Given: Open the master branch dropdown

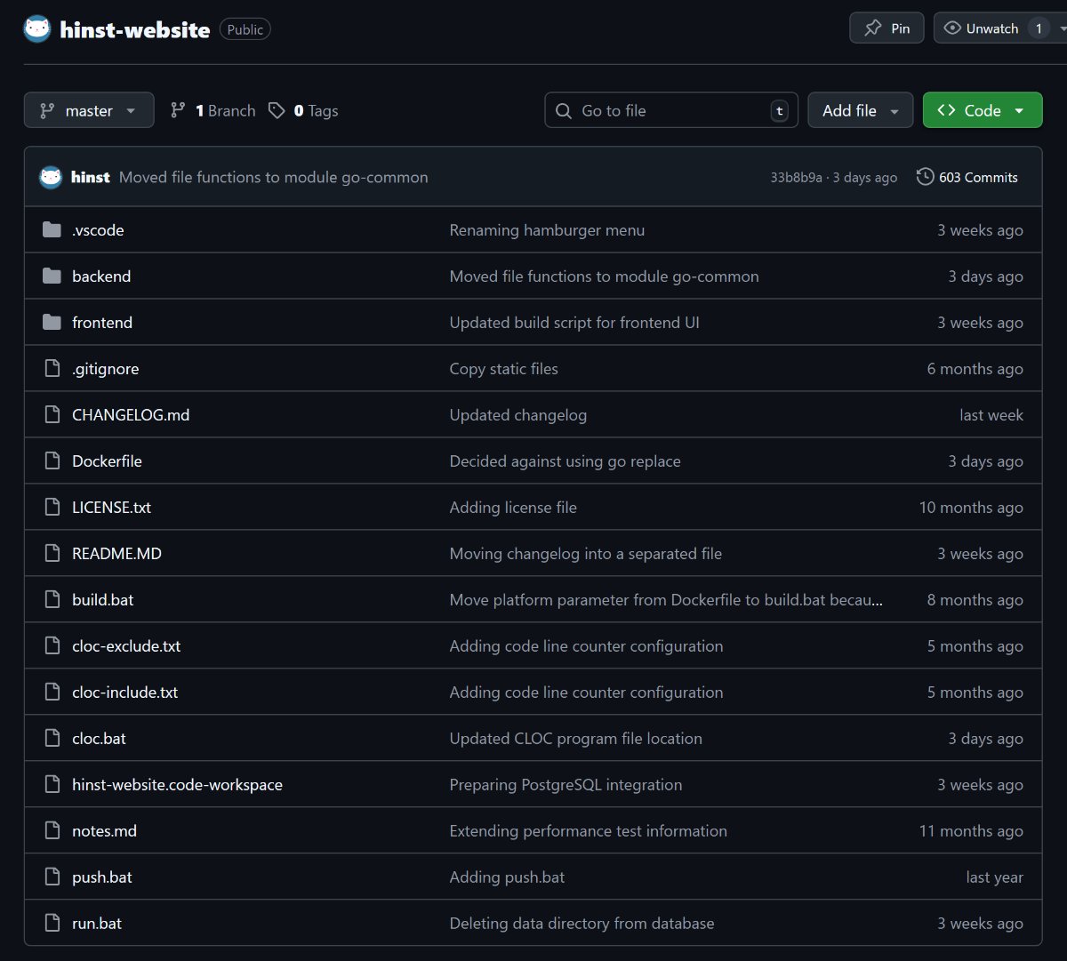Looking at the screenshot, I should tap(88, 110).
